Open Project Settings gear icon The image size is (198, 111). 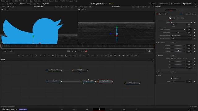click(195, 109)
